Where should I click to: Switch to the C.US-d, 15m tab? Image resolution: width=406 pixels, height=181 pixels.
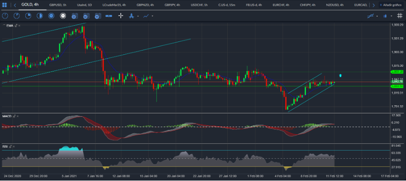pos(227,5)
